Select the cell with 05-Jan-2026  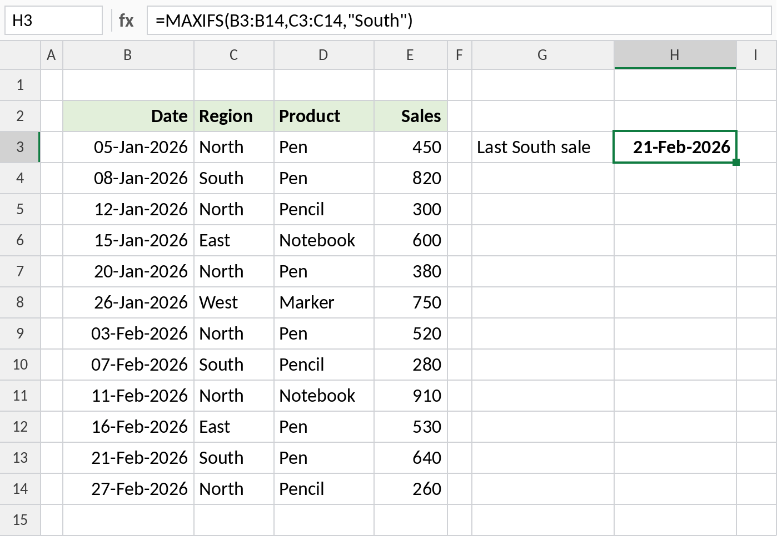(x=128, y=147)
